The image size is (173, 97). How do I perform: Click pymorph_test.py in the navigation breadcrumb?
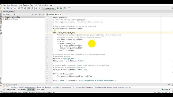(7, 12)
